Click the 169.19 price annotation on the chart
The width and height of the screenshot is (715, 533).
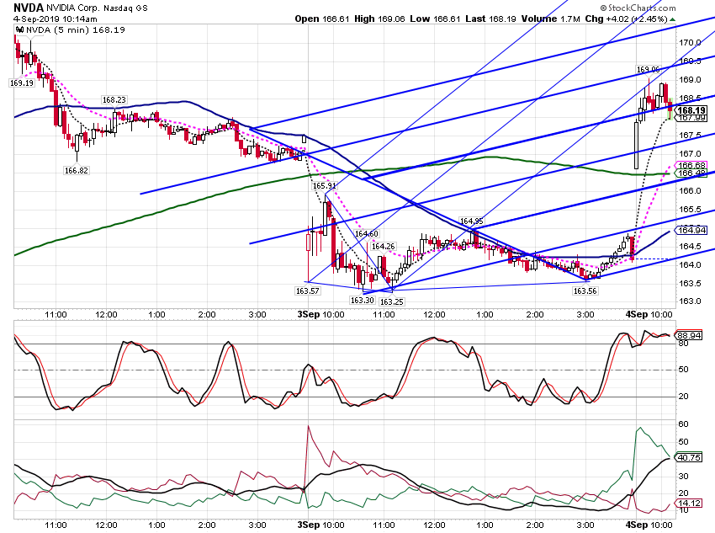[x=22, y=83]
